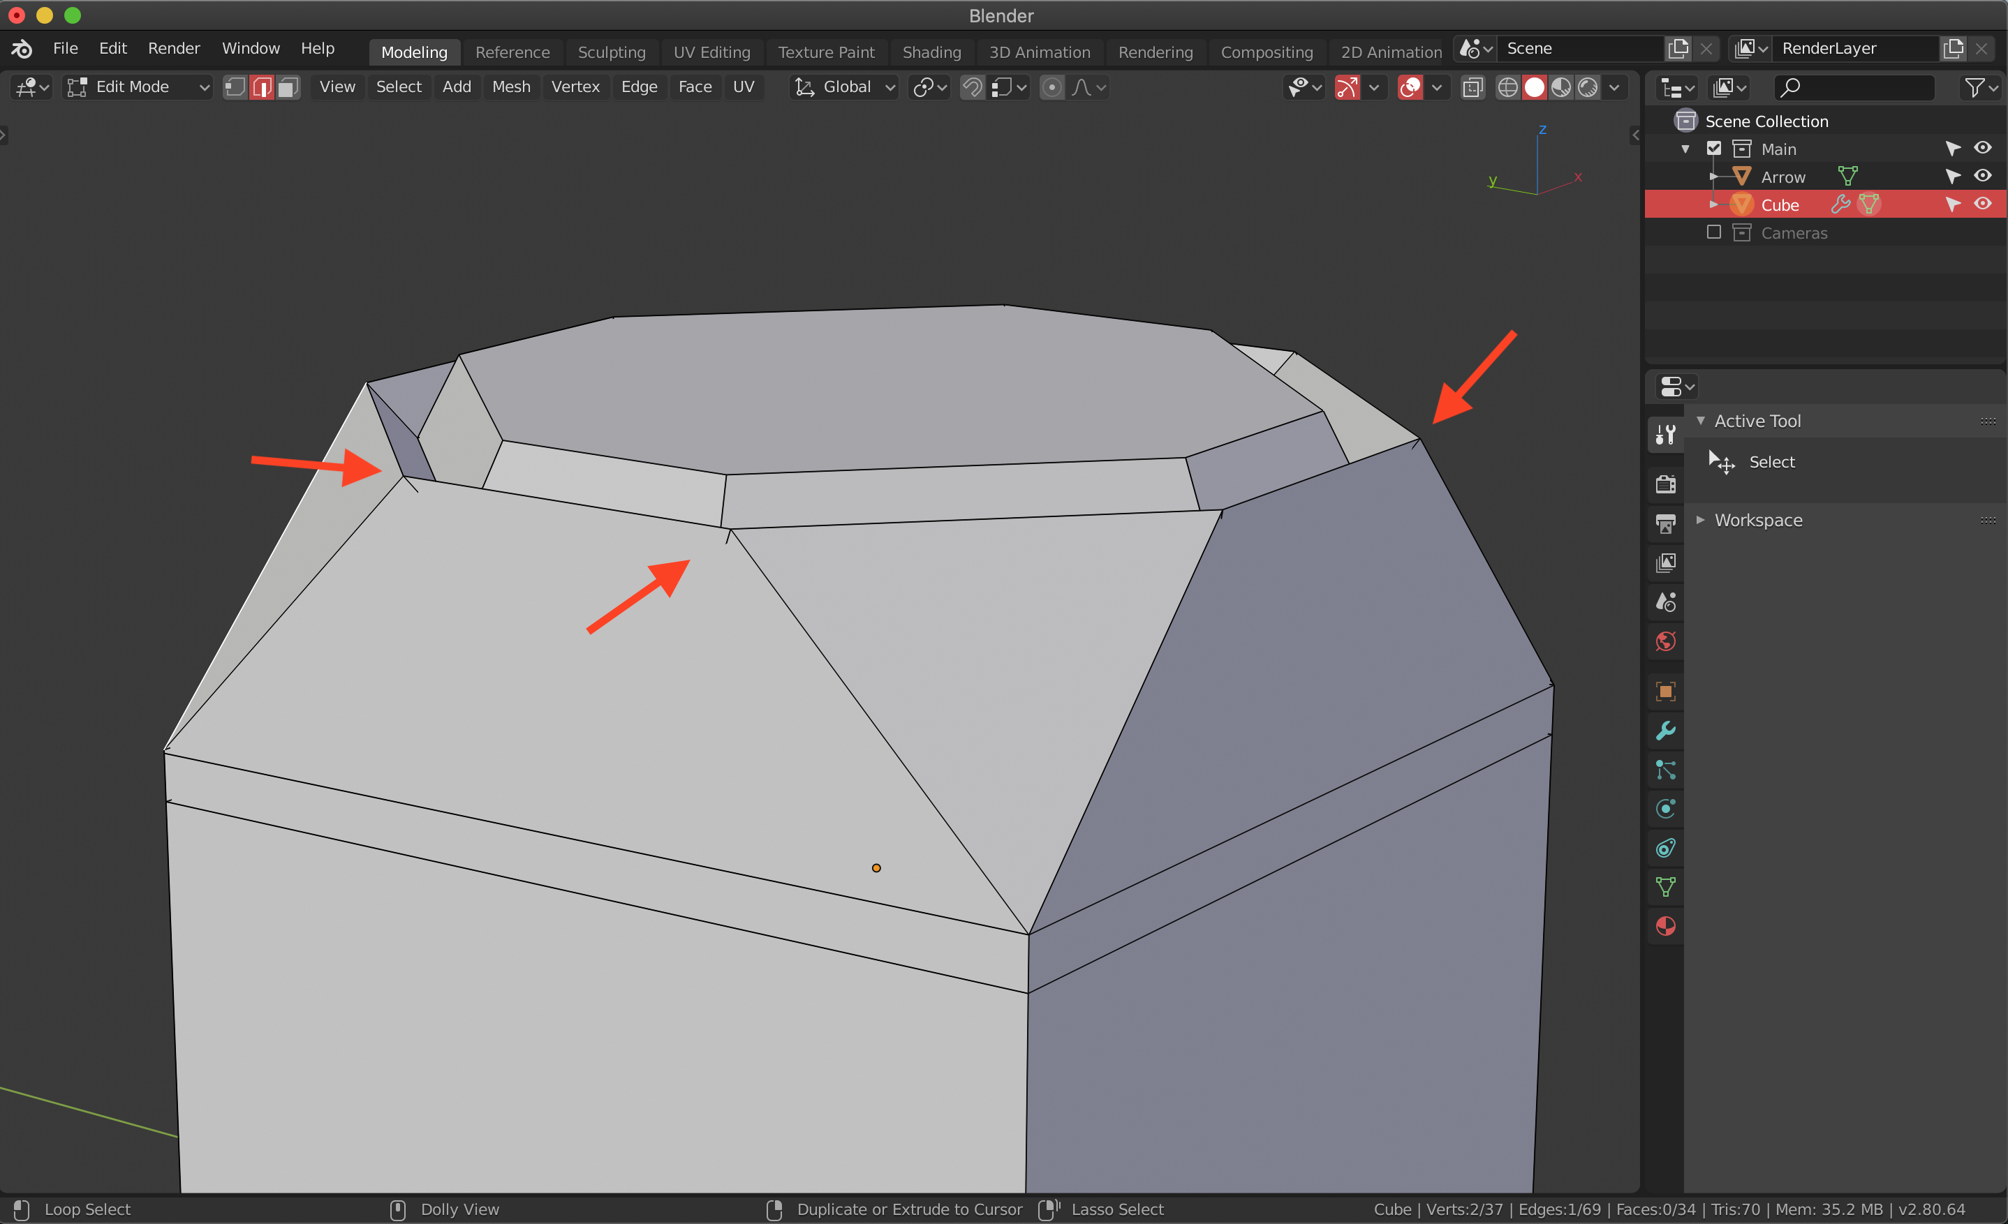The height and width of the screenshot is (1224, 2008).
Task: Toggle X-ray view icon
Action: [x=1472, y=87]
